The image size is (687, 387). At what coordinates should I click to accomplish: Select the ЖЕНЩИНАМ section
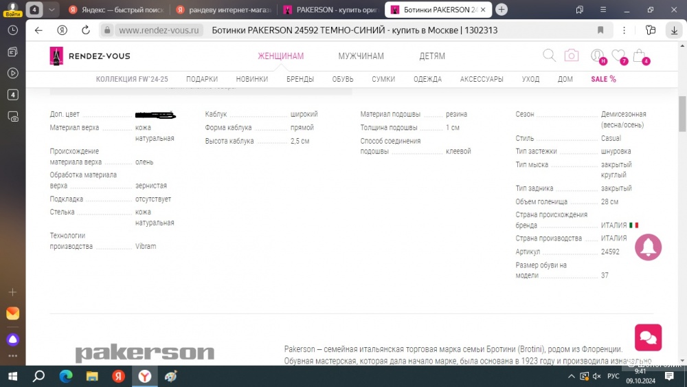click(x=280, y=56)
